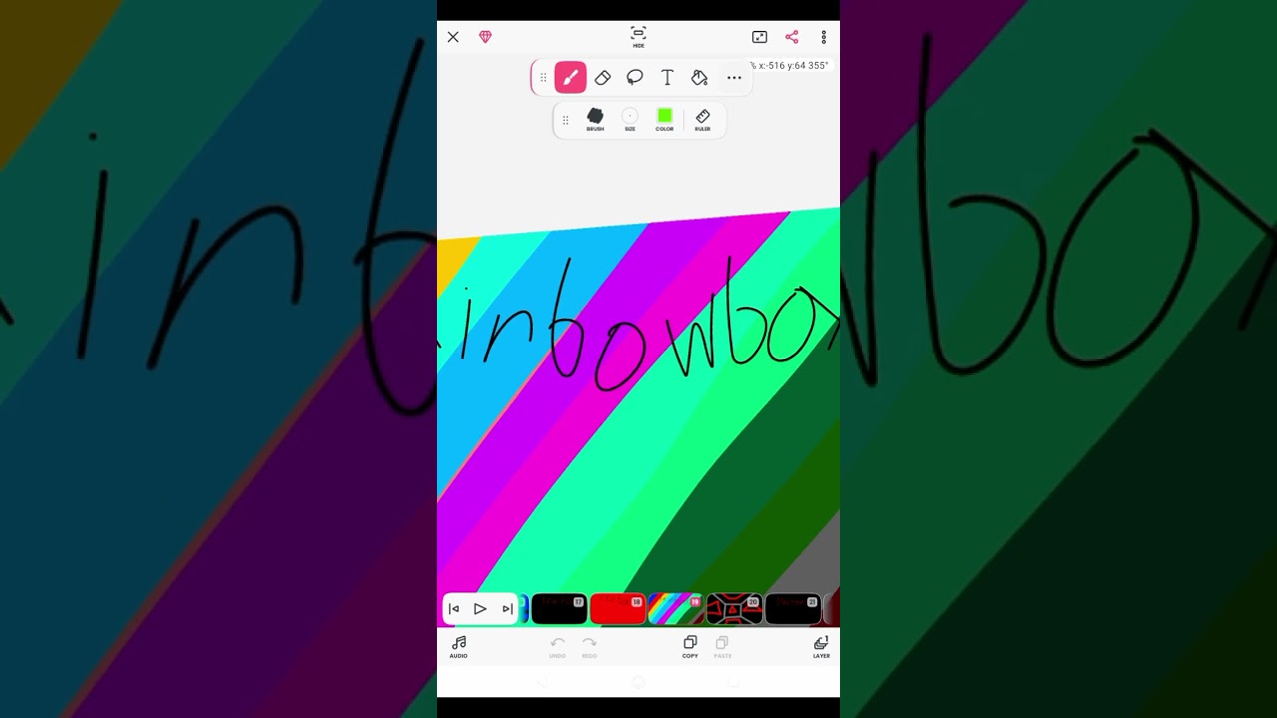
Task: Open the three-dot overflow menu at top
Action: click(824, 37)
